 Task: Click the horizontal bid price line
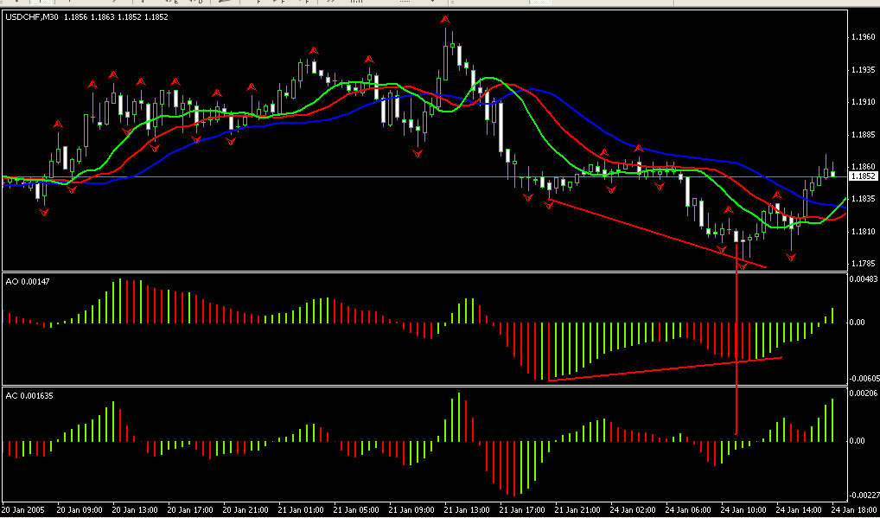259,176
